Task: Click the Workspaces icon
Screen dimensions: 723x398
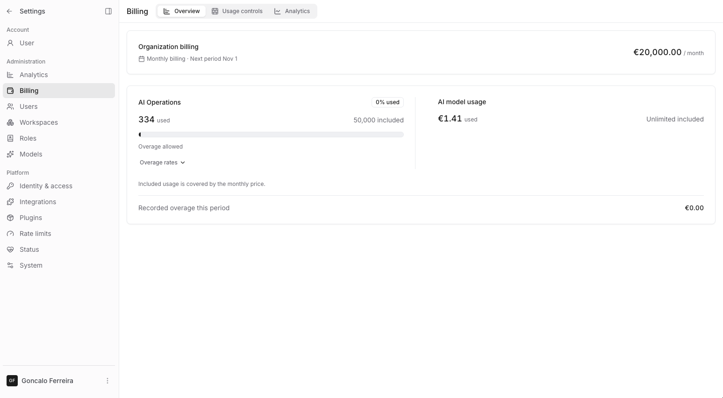Action: coord(10,122)
